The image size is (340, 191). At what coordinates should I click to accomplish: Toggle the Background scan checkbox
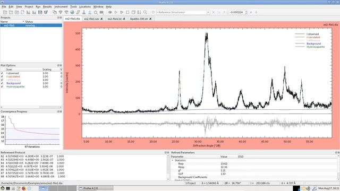2,83
